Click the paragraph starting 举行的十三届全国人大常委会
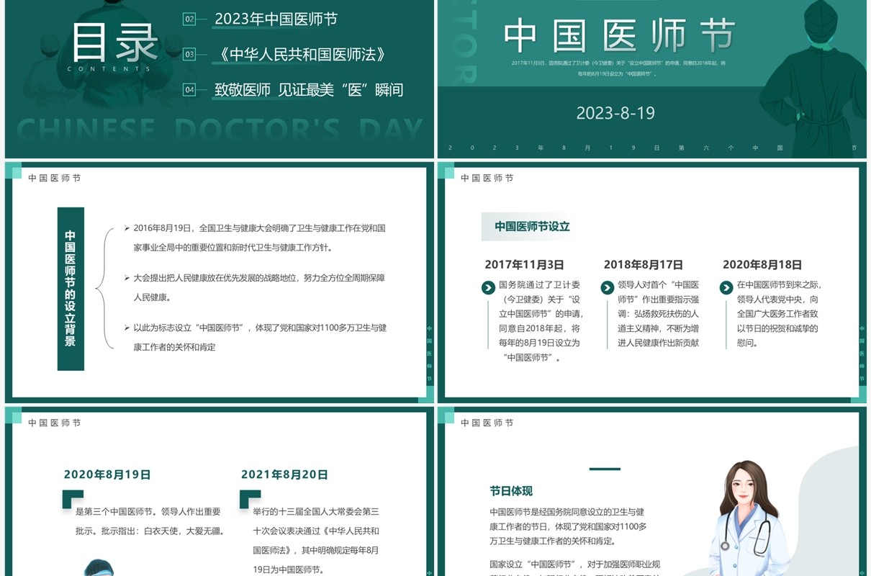This screenshot has height=576, width=871. point(316,540)
